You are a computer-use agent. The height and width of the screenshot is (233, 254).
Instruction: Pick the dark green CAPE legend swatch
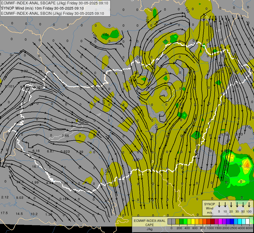tap(181, 222)
